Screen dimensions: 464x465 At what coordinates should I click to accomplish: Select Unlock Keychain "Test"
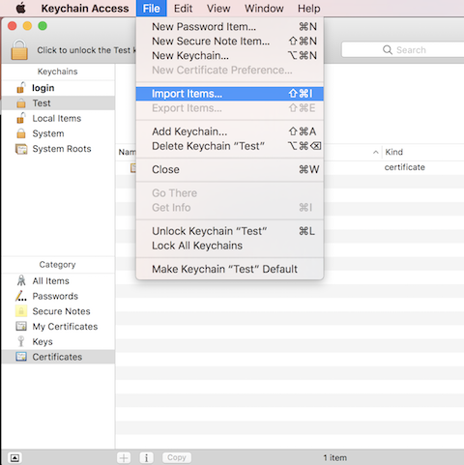[x=230, y=231]
